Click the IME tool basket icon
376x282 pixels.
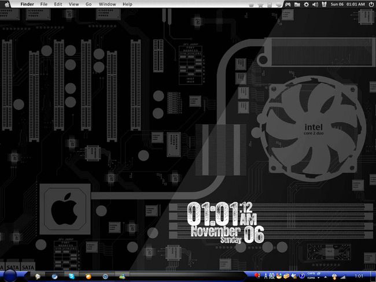pos(279,276)
